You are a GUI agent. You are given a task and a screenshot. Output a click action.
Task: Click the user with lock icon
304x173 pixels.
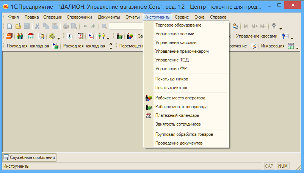click(235, 26)
